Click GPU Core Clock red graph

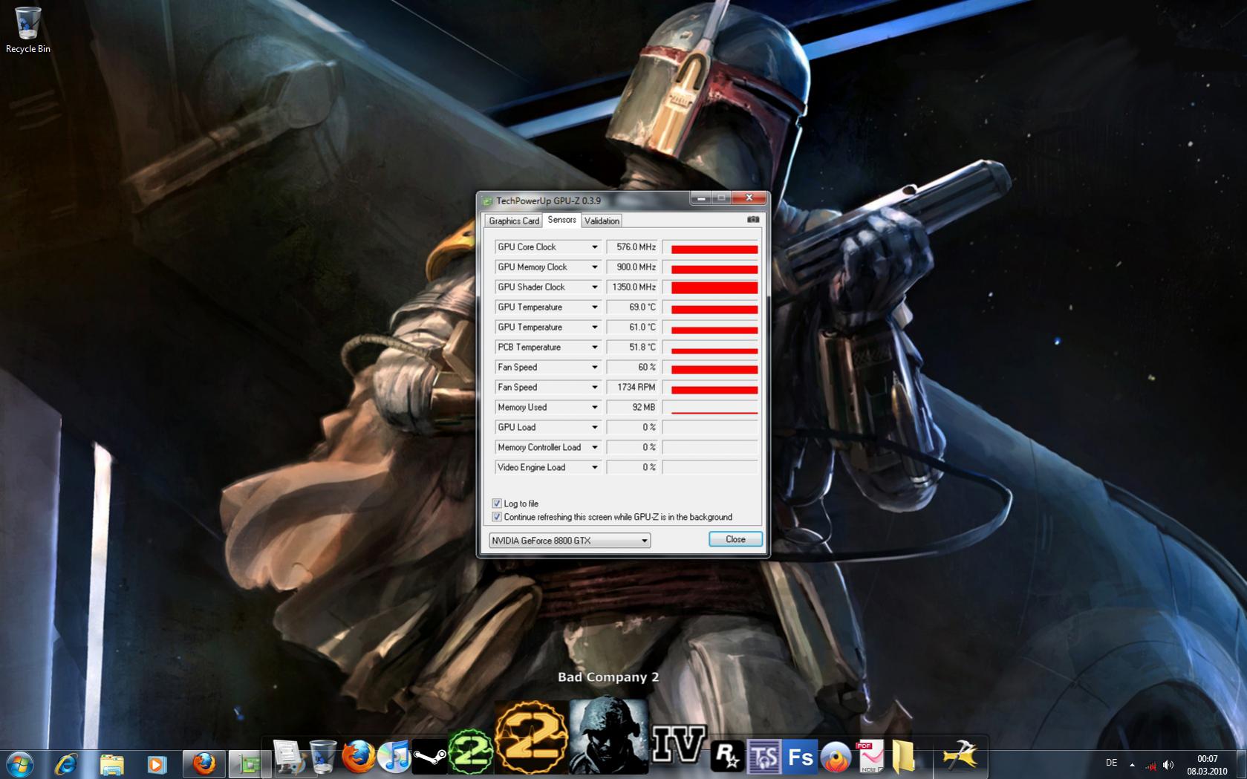(710, 247)
